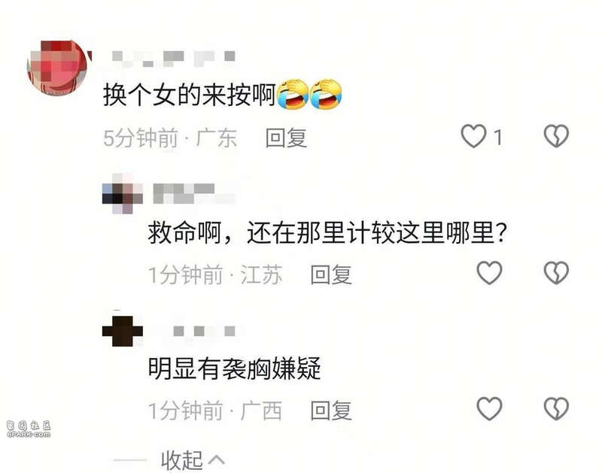Click the like count 1 on top comment
602x473 pixels.
click(x=498, y=138)
